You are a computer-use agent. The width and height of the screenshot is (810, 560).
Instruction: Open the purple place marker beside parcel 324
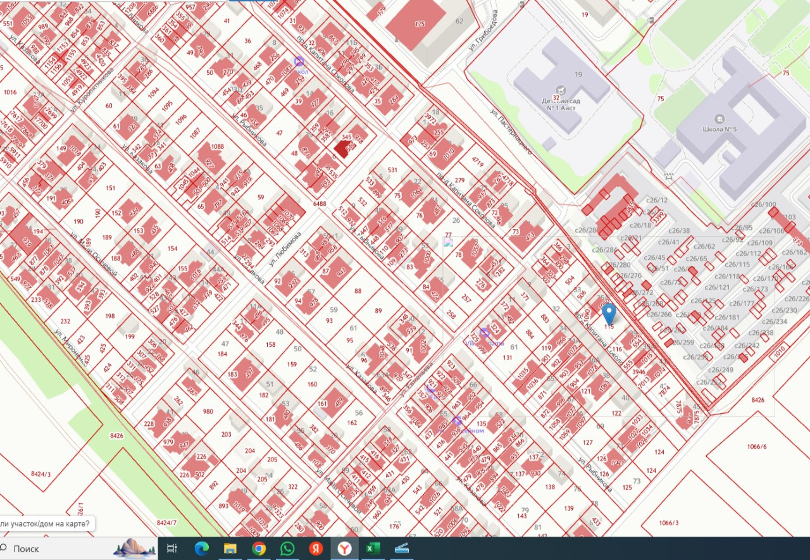[485, 332]
